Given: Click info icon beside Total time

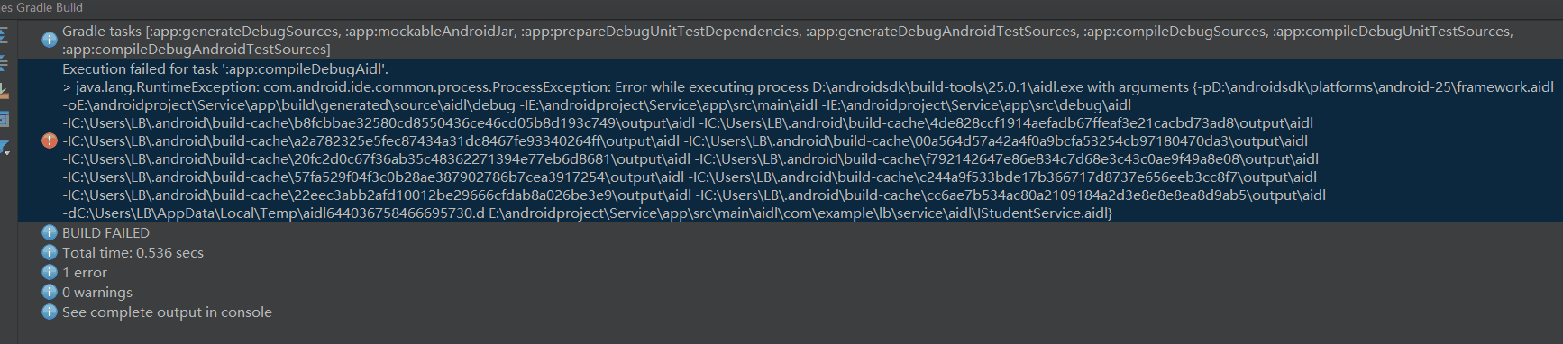Looking at the screenshot, I should click(x=50, y=252).
